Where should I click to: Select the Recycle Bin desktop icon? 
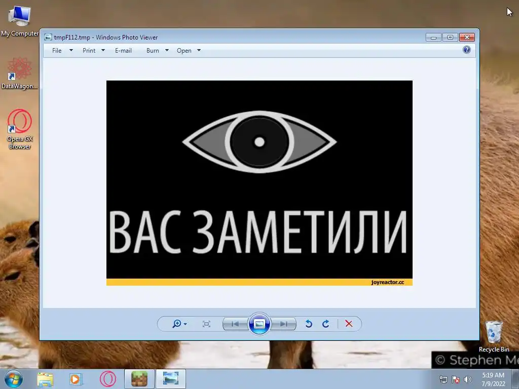coord(494,336)
